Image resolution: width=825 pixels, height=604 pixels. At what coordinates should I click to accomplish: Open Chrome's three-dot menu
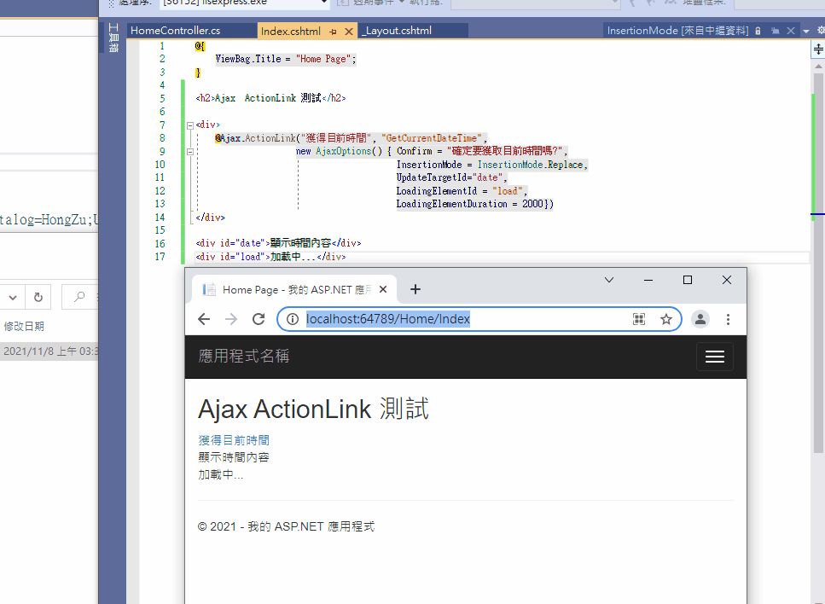[x=728, y=318]
